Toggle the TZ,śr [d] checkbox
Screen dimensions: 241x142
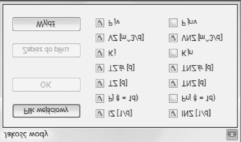(x=99, y=68)
